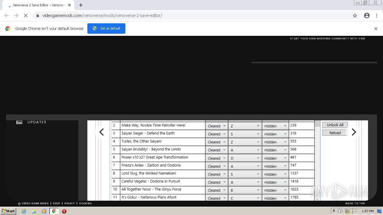The image size is (383, 215).
Task: Open the Chrome profile avatar
Action: click(x=367, y=16)
